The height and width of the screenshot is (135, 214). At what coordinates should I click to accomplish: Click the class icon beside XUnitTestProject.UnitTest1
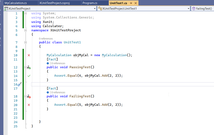coord(100,9)
